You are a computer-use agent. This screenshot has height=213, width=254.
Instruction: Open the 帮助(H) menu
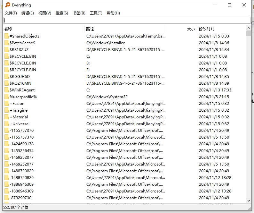click(x=113, y=13)
